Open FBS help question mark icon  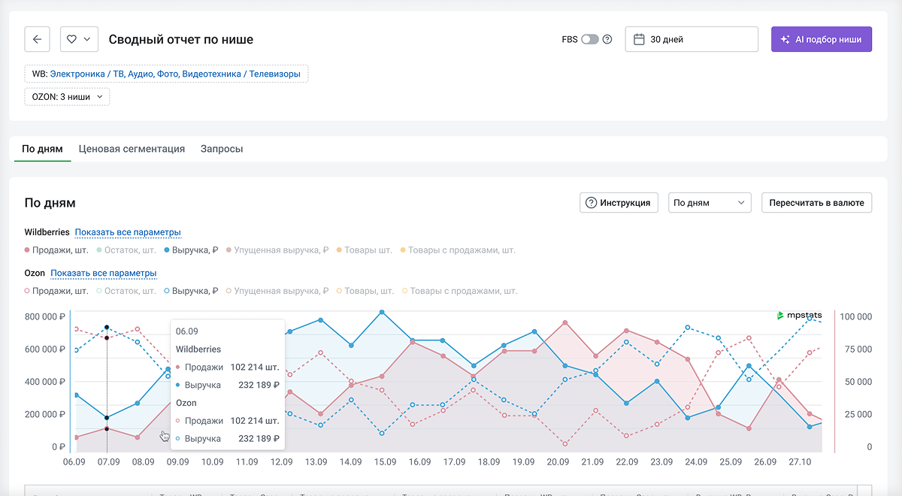pyautogui.click(x=607, y=39)
